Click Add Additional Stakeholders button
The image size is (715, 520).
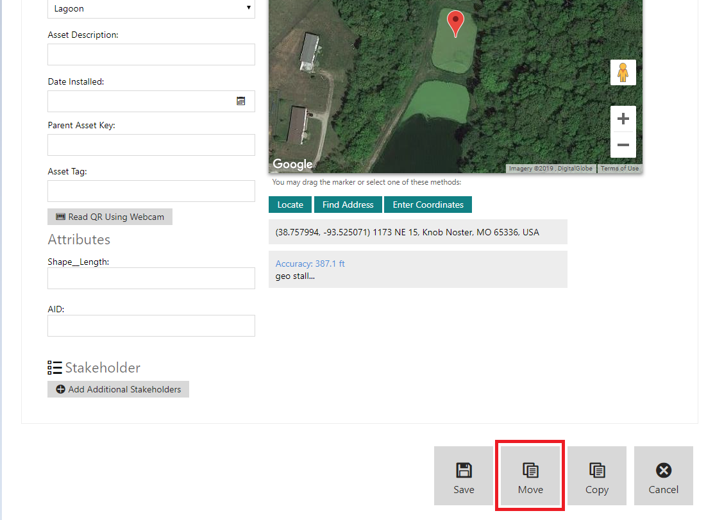pos(118,389)
